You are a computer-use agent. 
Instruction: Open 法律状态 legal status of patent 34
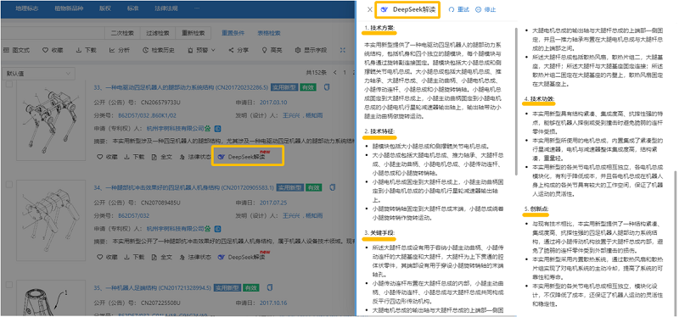tap(195, 257)
